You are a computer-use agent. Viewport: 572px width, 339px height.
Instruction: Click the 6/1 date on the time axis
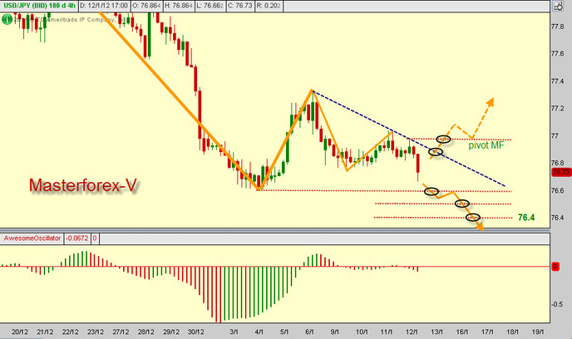(x=309, y=332)
